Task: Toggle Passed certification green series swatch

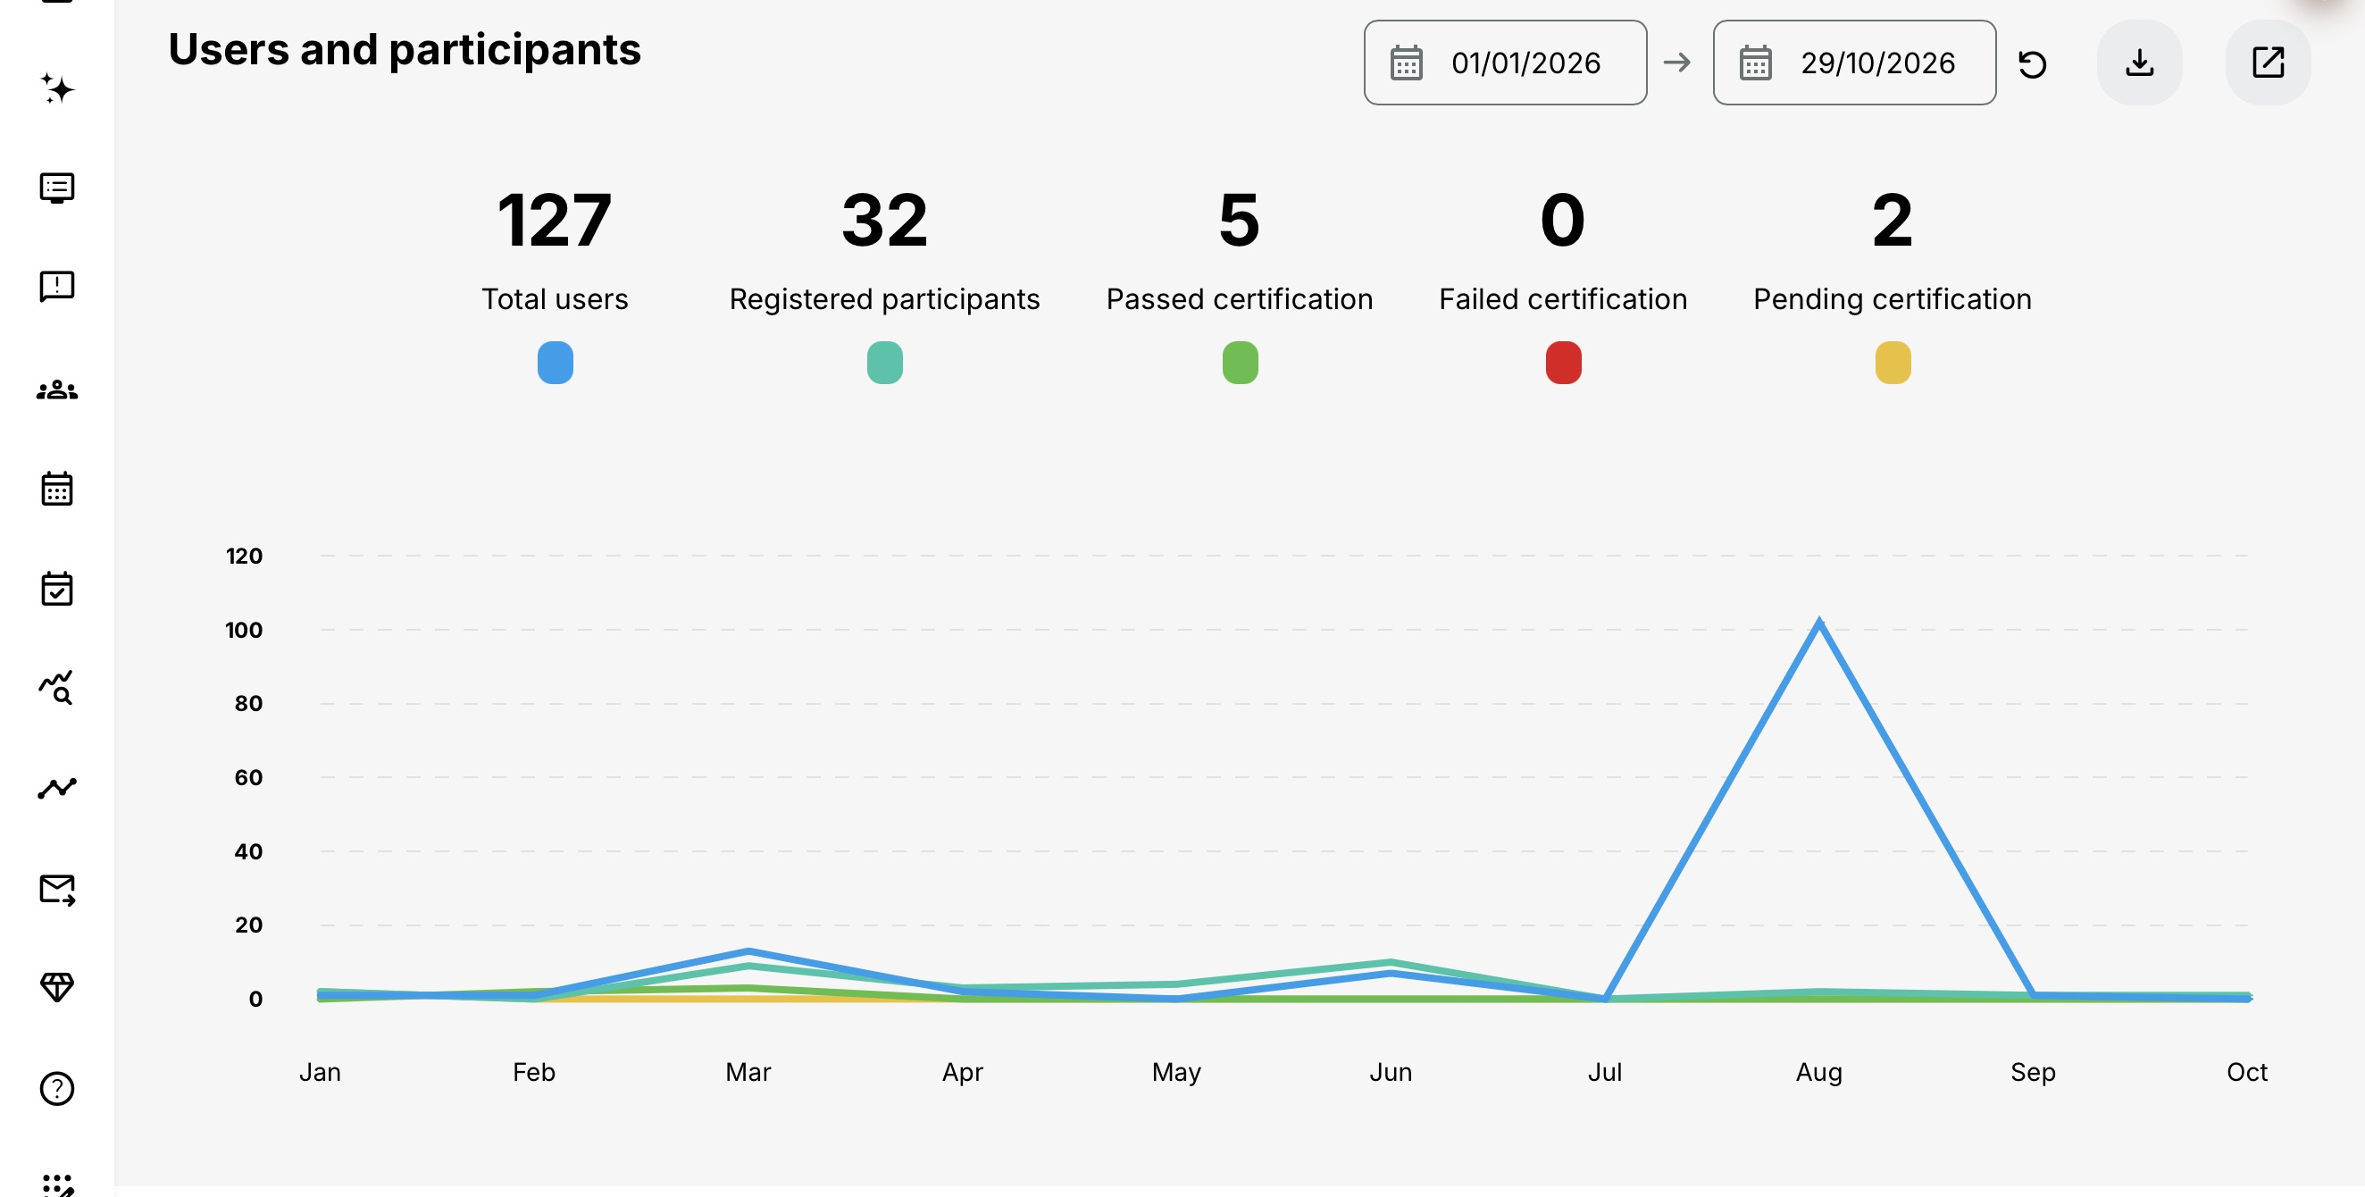Action: pos(1241,363)
